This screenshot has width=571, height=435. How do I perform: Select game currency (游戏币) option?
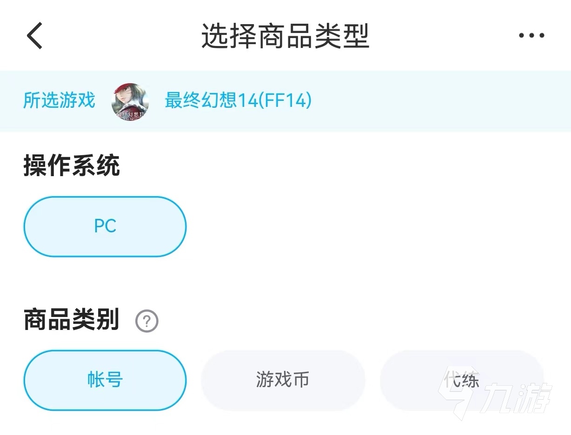[x=283, y=380]
